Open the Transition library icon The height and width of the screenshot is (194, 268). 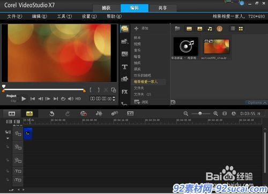click(124, 54)
